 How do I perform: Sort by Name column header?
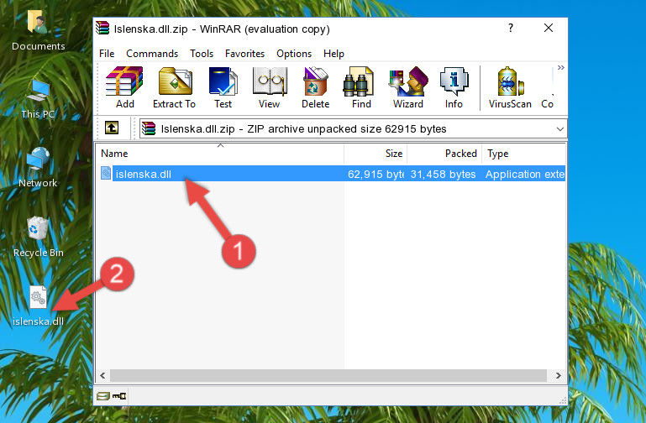[x=220, y=154]
